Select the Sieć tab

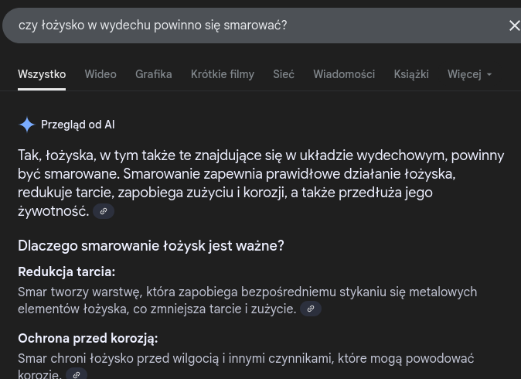click(x=284, y=74)
